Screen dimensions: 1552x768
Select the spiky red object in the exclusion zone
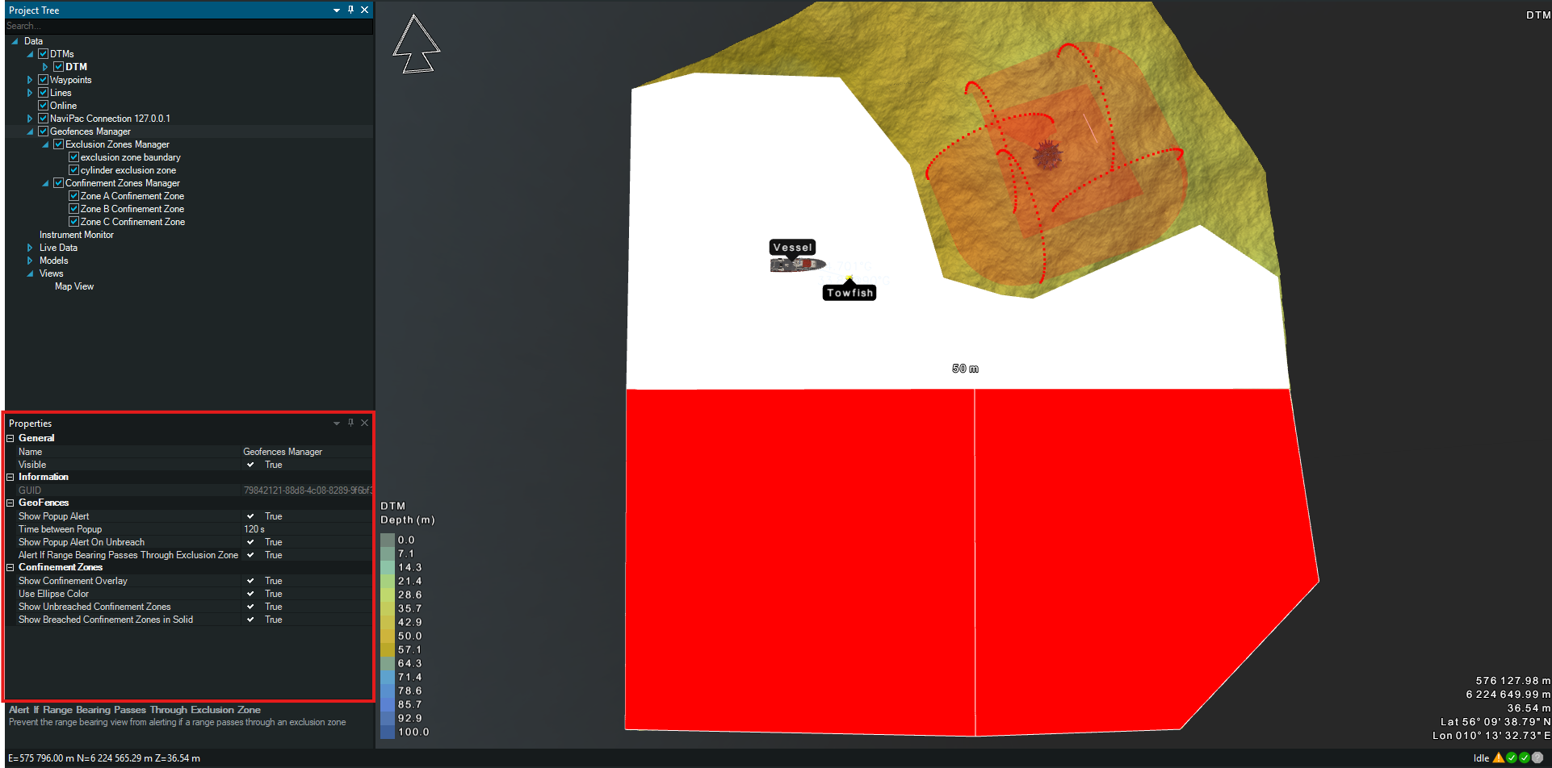point(1047,154)
